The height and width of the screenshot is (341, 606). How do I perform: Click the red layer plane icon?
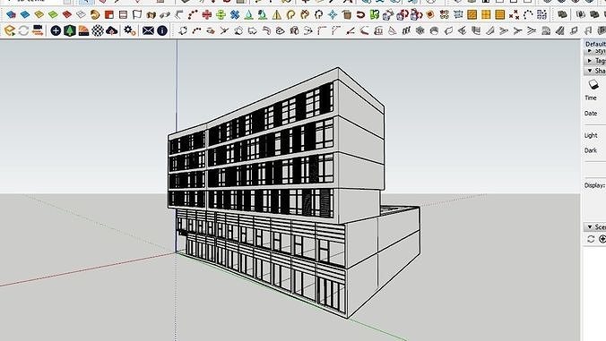[67, 14]
